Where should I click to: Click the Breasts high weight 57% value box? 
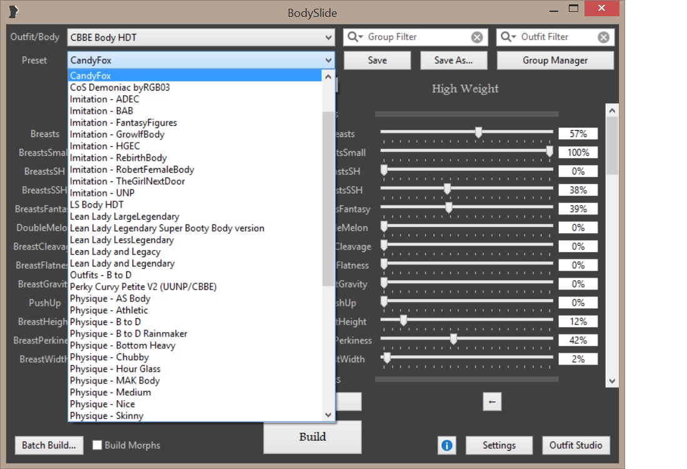coord(578,134)
